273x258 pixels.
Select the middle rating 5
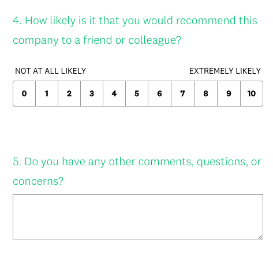point(137,93)
